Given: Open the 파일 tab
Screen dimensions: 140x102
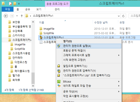Looking at the screenshot, I should (x=8, y=9).
